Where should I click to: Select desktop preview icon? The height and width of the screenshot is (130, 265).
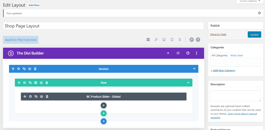point(164,40)
